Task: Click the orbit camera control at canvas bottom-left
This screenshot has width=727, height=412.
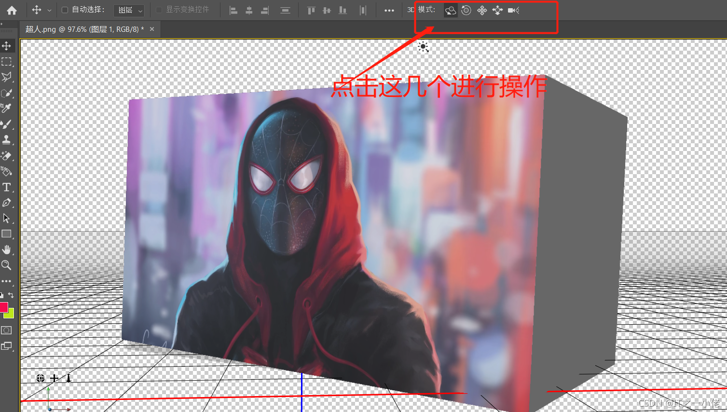Action: pyautogui.click(x=41, y=378)
